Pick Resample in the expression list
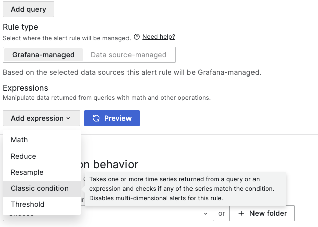The image size is (318, 227). tap(27, 172)
